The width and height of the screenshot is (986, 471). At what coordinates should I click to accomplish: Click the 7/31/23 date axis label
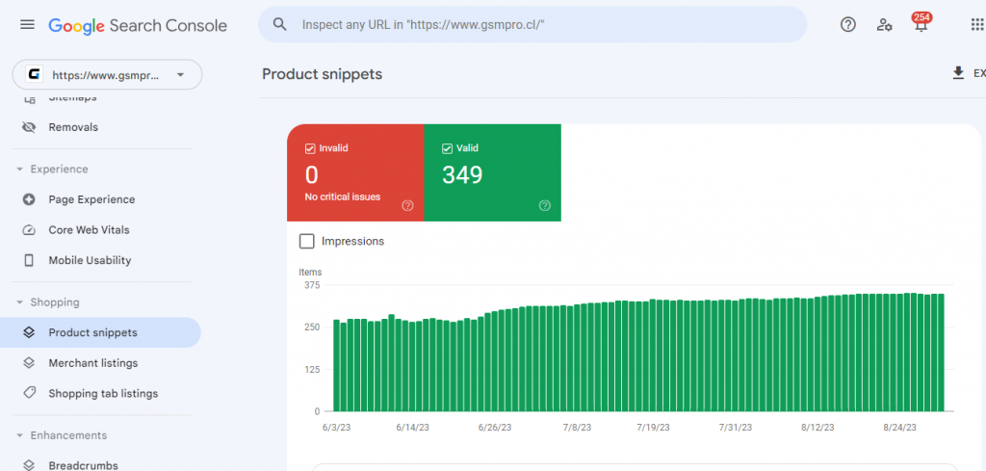(x=736, y=428)
